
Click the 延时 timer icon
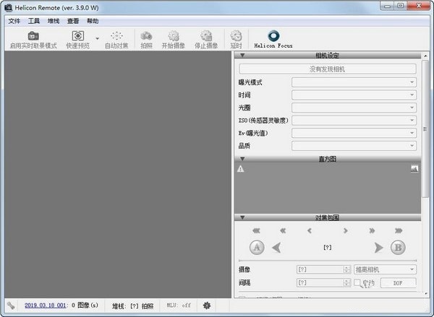pyautogui.click(x=236, y=36)
